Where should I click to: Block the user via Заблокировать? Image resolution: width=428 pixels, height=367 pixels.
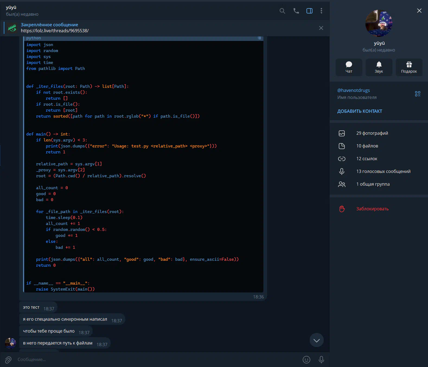click(372, 209)
